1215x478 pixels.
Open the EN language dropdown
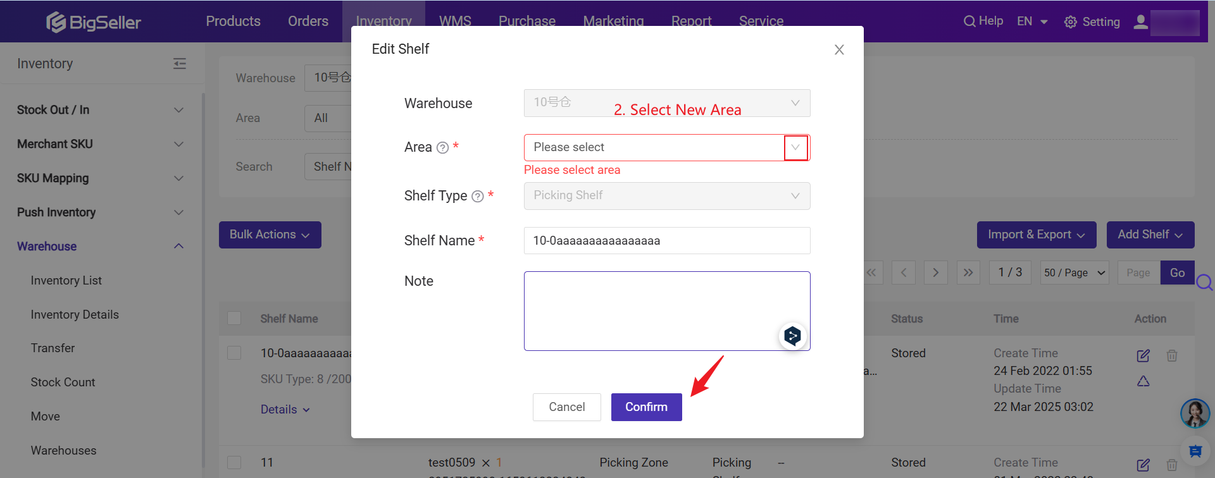point(1032,21)
